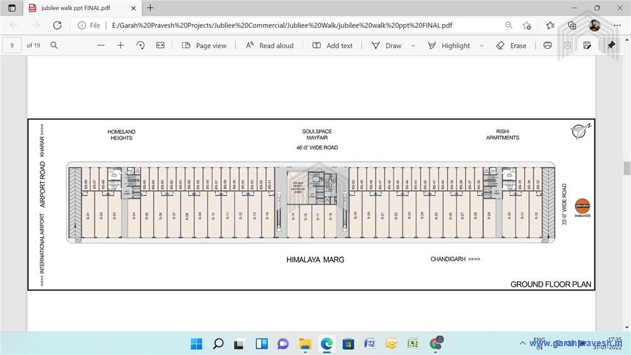The width and height of the screenshot is (631, 355).
Task: Click the fit to width icon
Action: 160,45
